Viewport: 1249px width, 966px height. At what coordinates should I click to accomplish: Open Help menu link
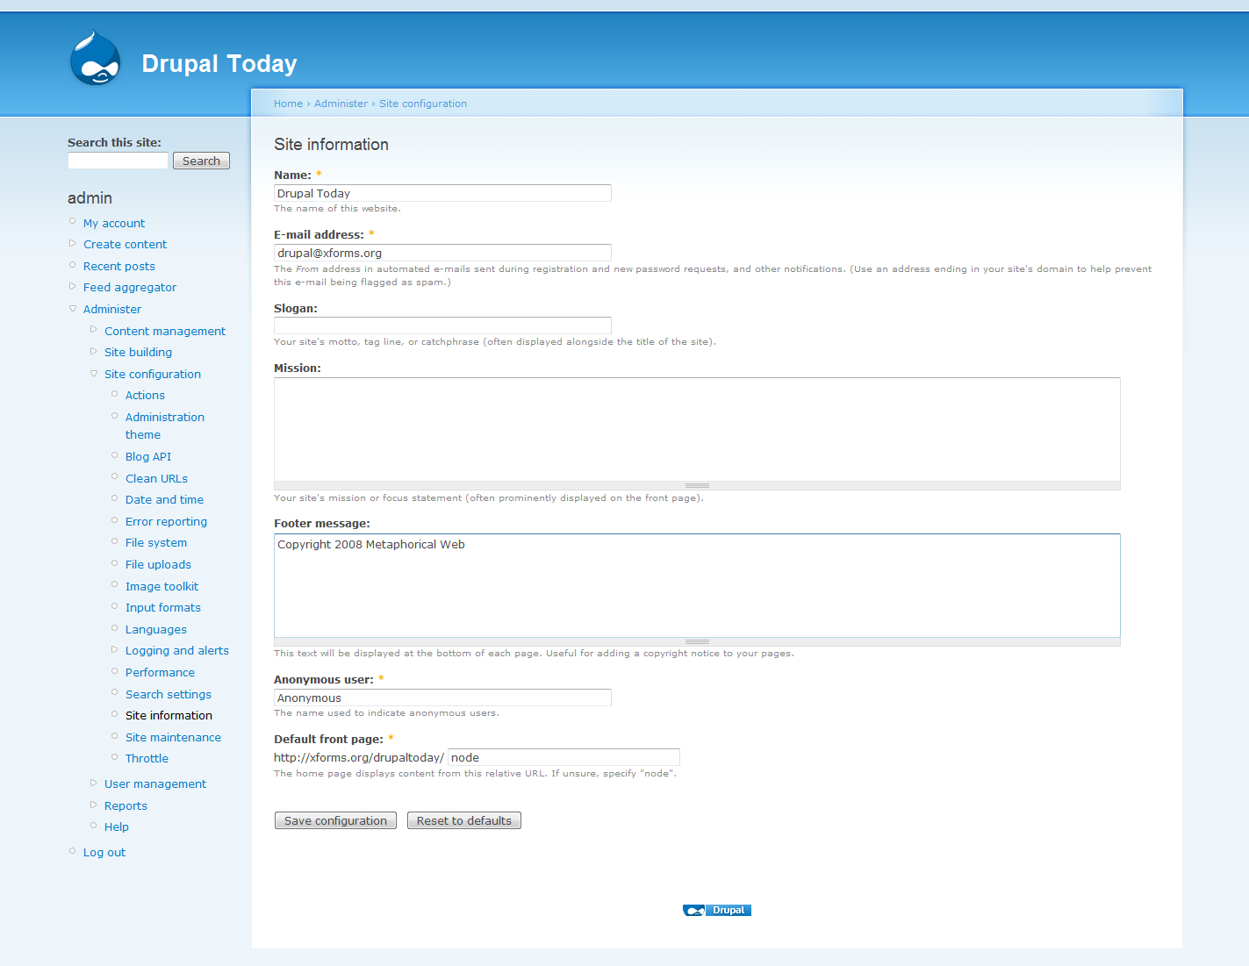tap(116, 826)
